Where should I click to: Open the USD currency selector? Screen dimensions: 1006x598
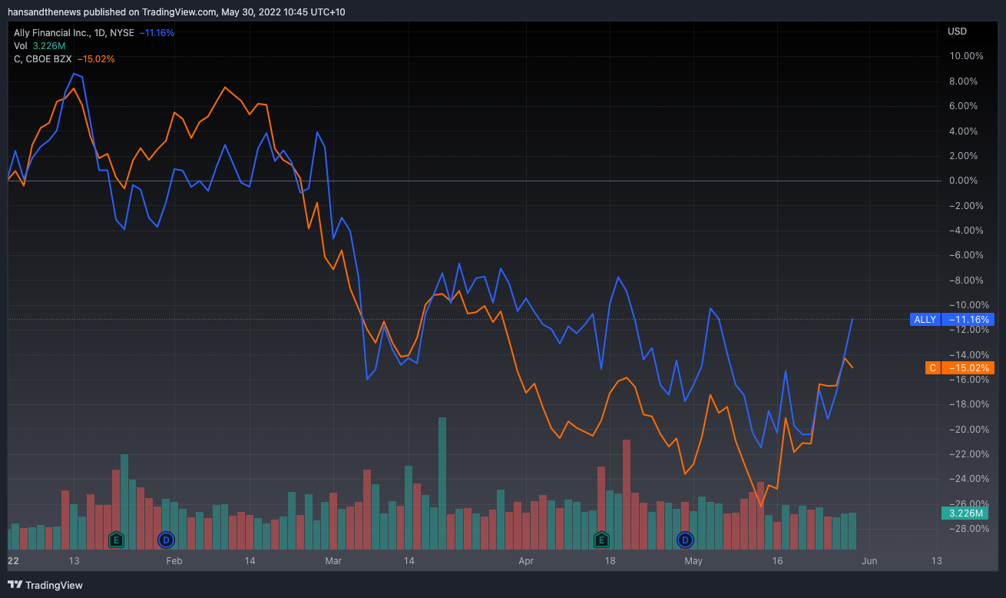click(957, 32)
